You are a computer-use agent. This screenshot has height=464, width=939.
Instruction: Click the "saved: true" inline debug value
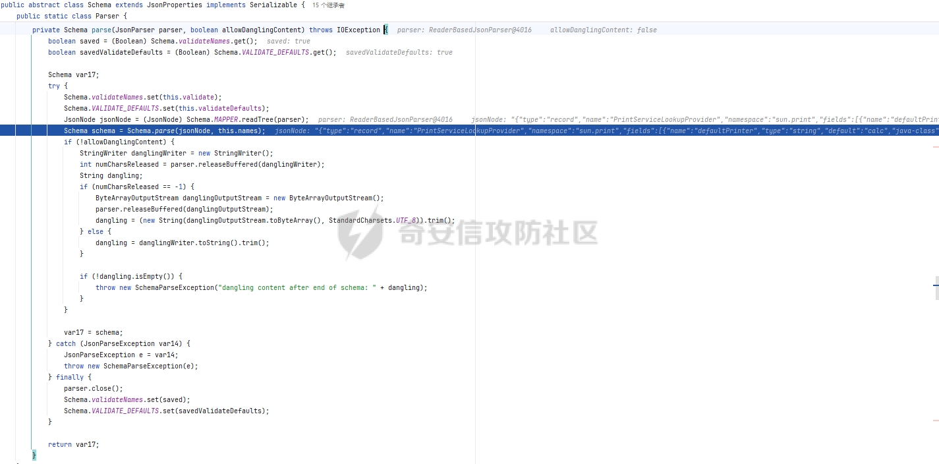point(288,41)
